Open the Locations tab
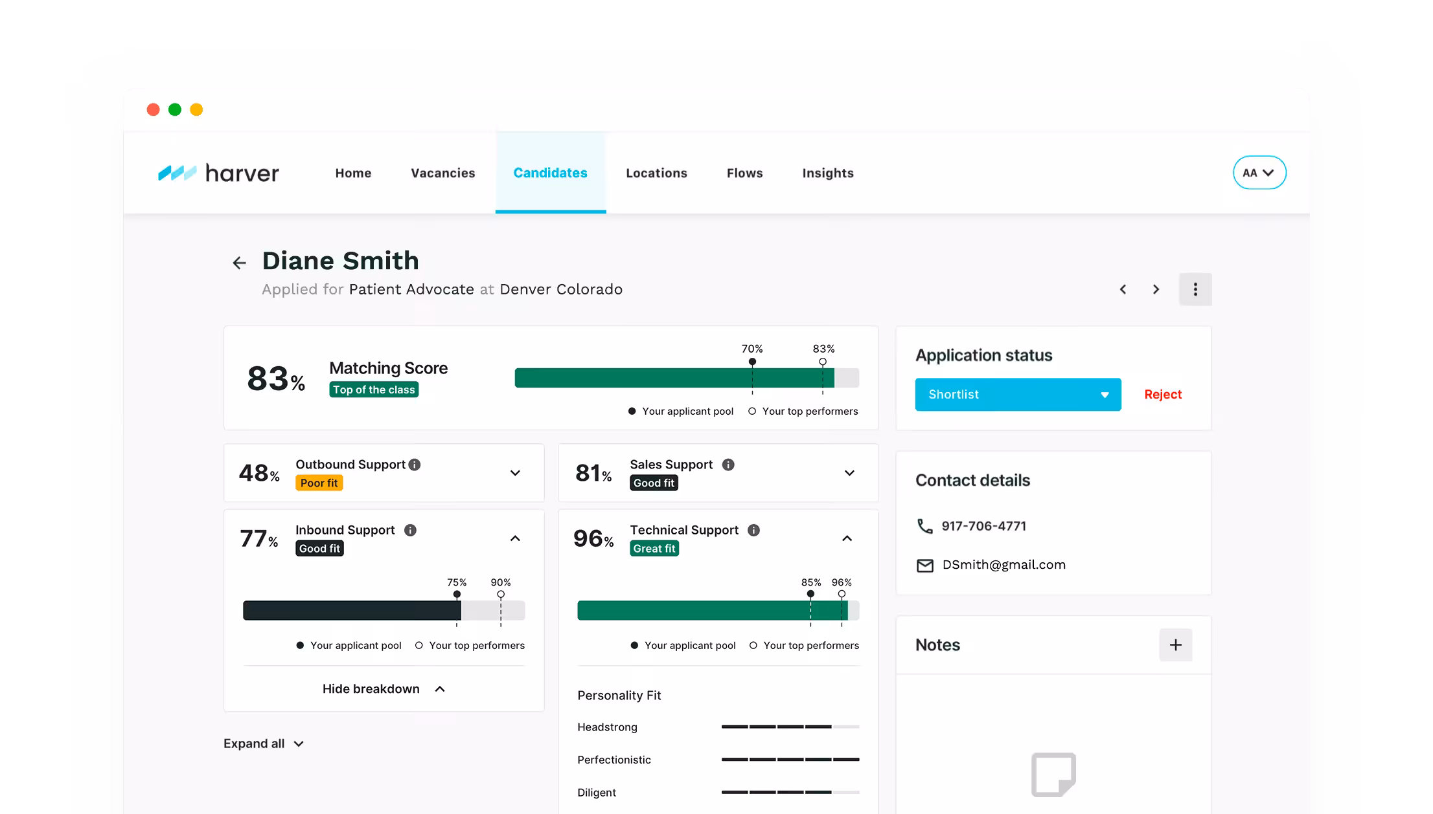 [656, 173]
